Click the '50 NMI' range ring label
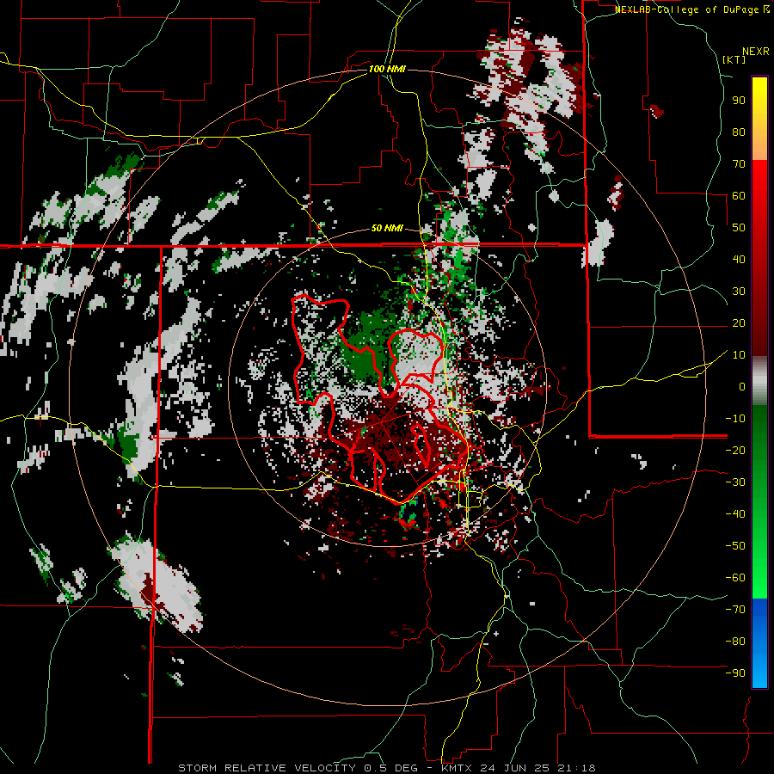Screen dimensions: 774x774 [x=387, y=228]
